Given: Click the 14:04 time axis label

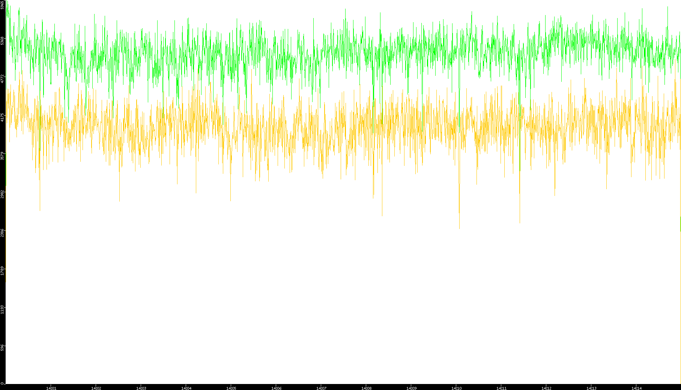Looking at the screenshot, I should (x=186, y=388).
